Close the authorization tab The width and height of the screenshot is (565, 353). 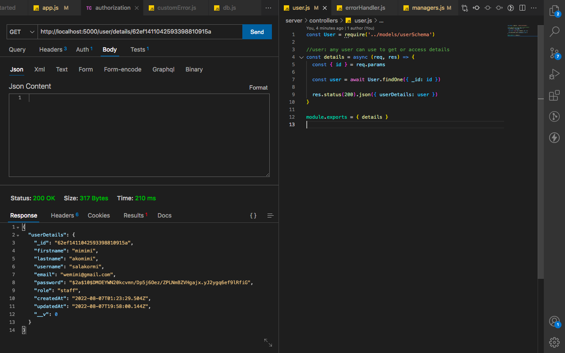coord(136,8)
